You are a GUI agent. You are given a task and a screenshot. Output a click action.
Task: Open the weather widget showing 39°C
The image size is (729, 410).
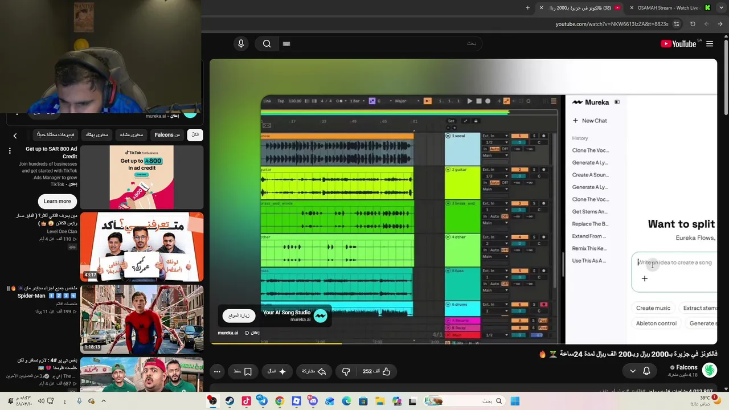[x=707, y=401]
